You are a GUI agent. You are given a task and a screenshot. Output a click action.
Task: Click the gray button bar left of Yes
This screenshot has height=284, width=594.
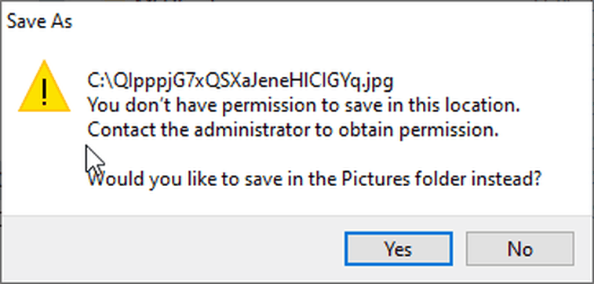(173, 248)
